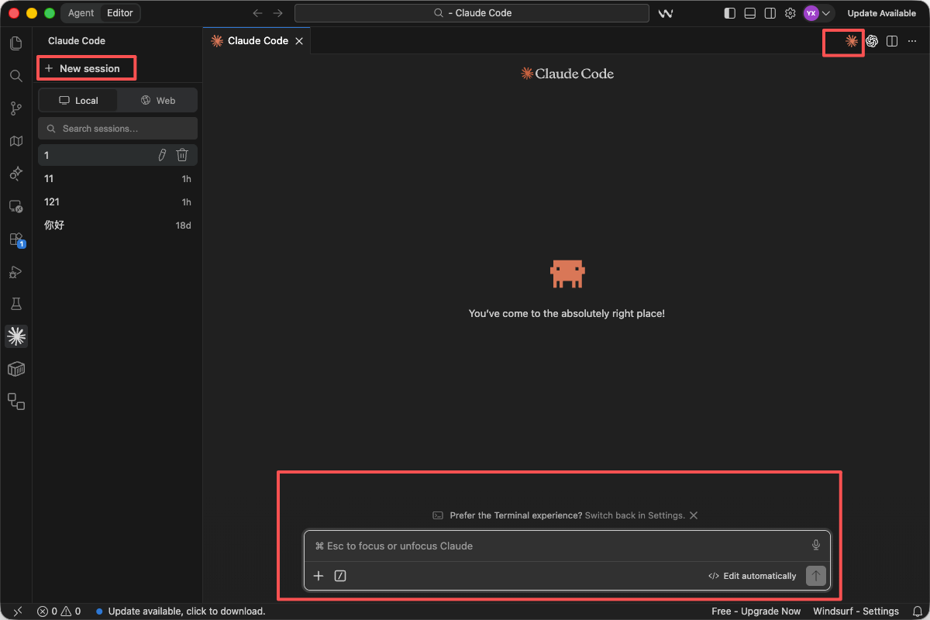The width and height of the screenshot is (930, 620).
Task: Click the pencil rename icon on session 1
Action: pyautogui.click(x=162, y=155)
